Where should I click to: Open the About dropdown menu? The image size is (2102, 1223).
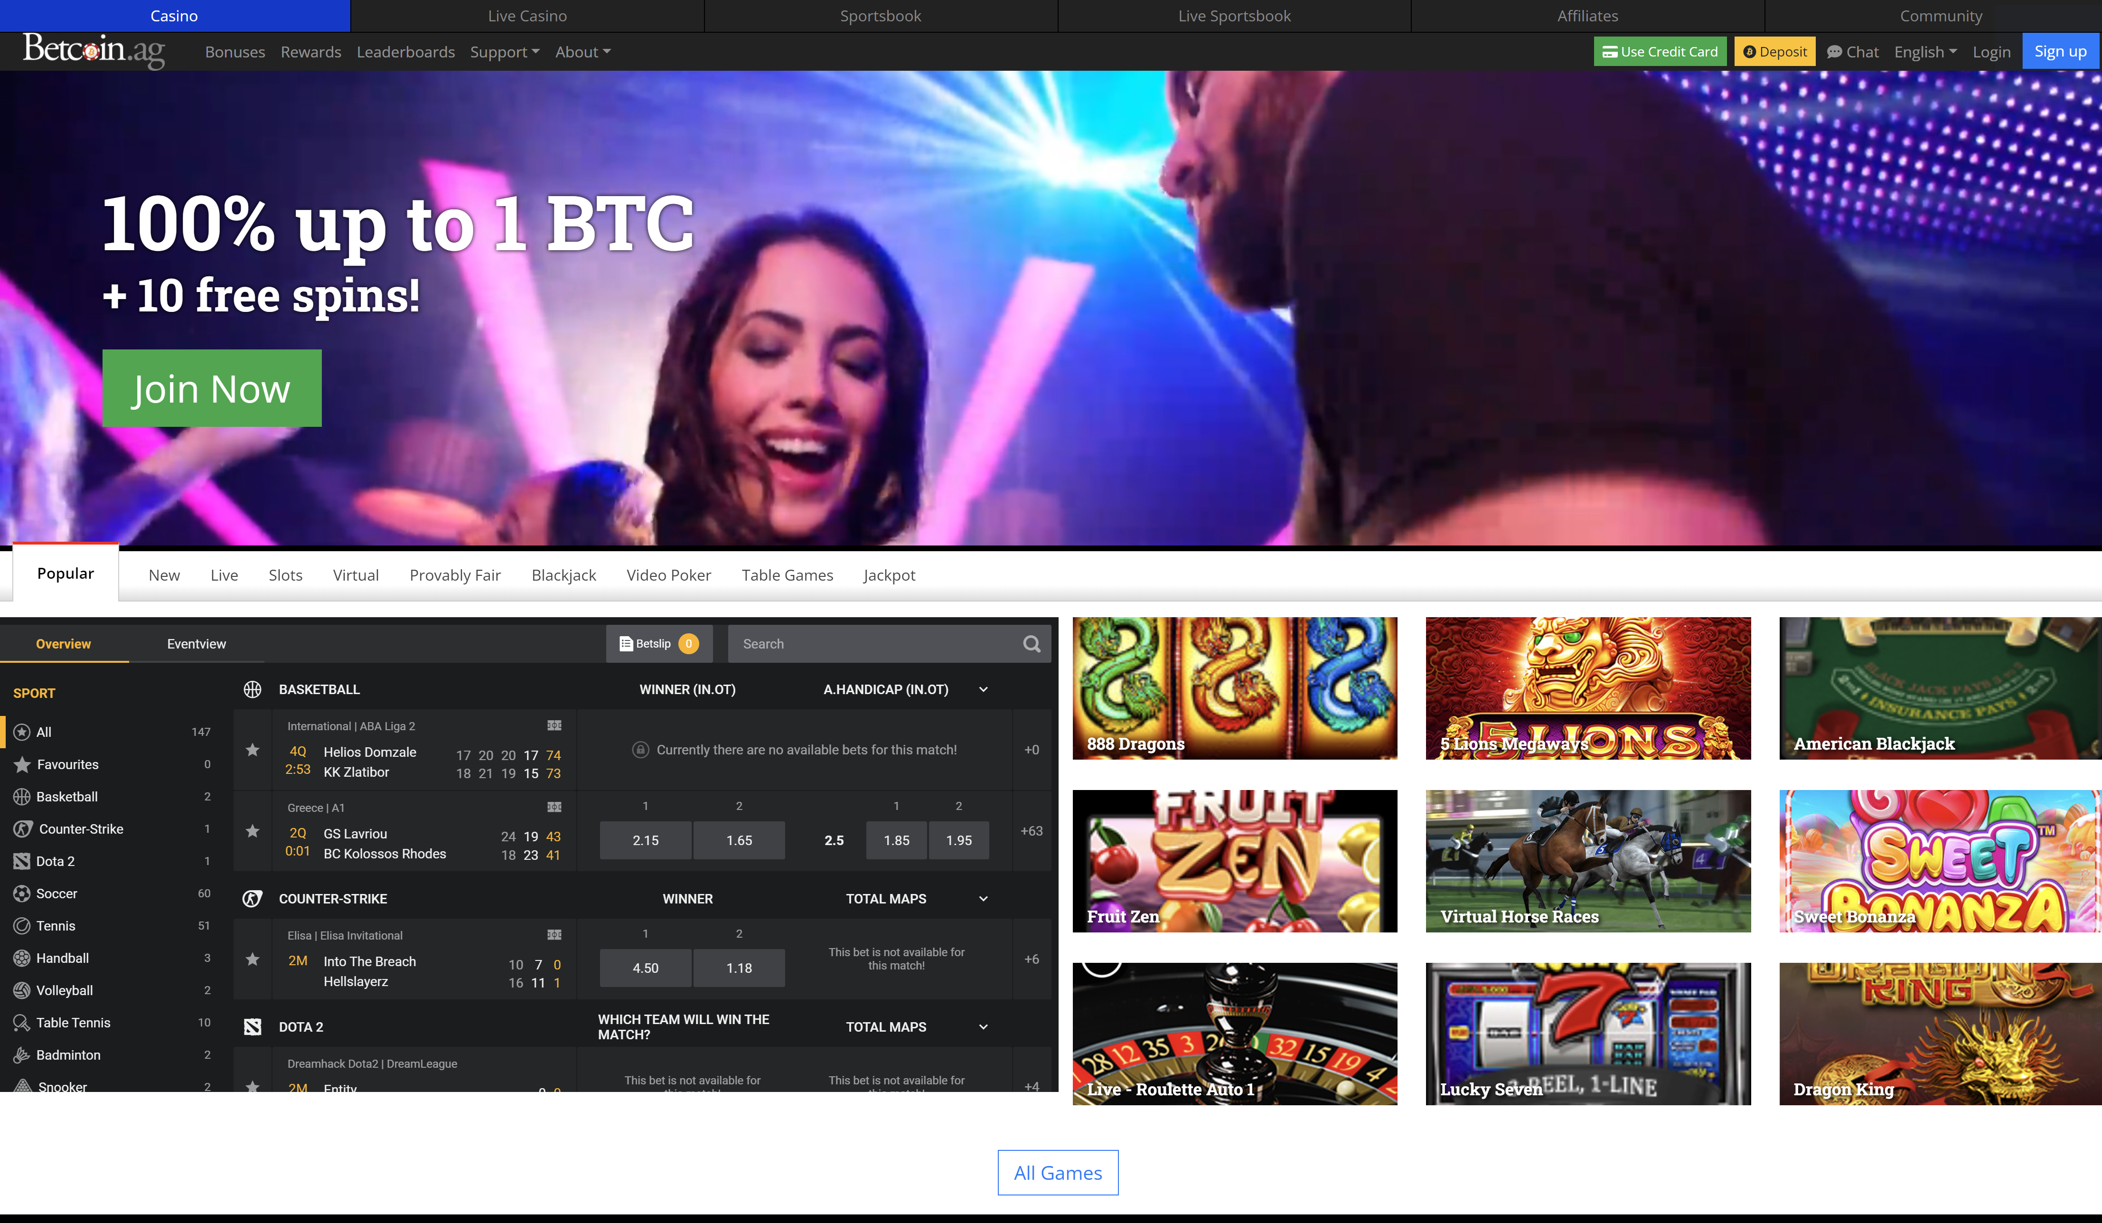[583, 52]
